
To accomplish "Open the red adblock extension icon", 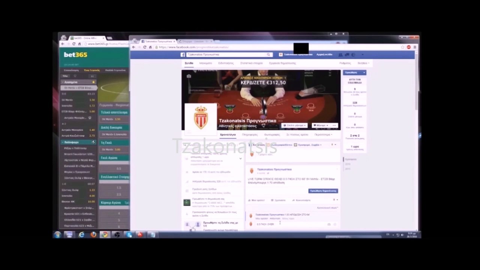I will coord(409,47).
